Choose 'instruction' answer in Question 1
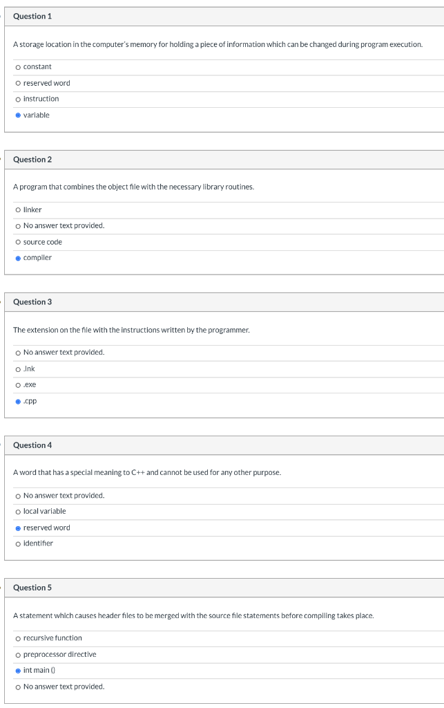 click(x=18, y=100)
